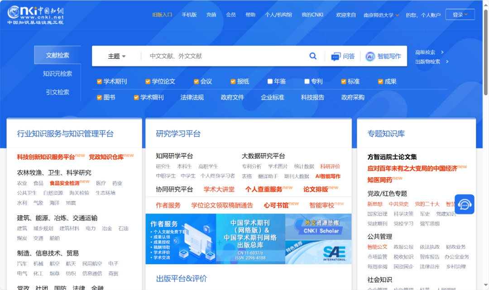Open 登录 login dropdown
Screen dimensions: 489x290
point(460,14)
